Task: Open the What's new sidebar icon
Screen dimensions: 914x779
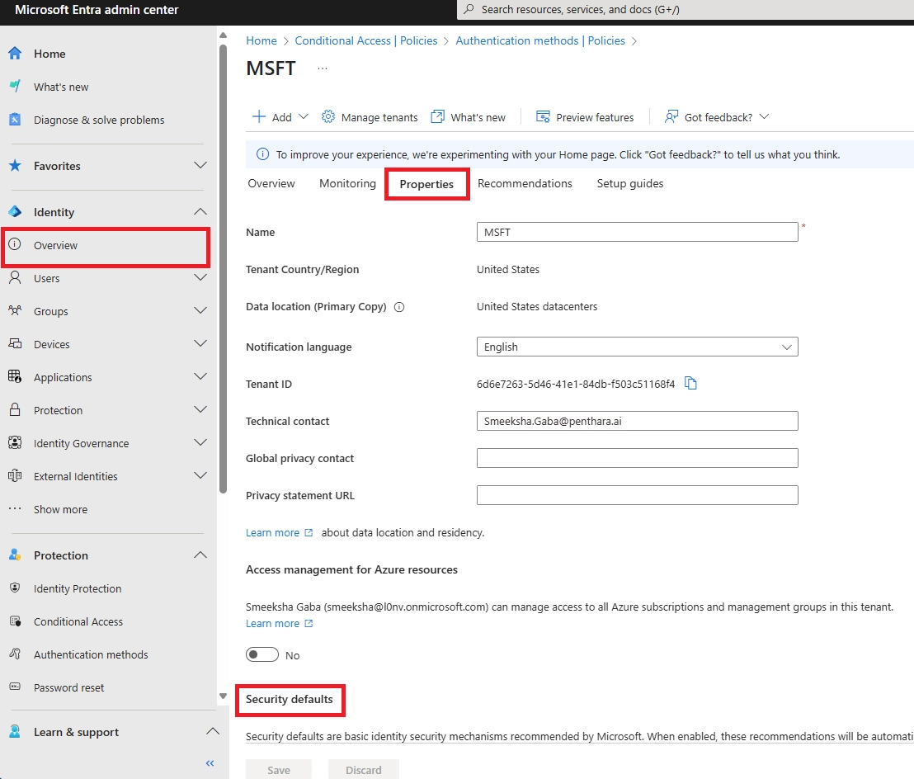Action: click(15, 87)
